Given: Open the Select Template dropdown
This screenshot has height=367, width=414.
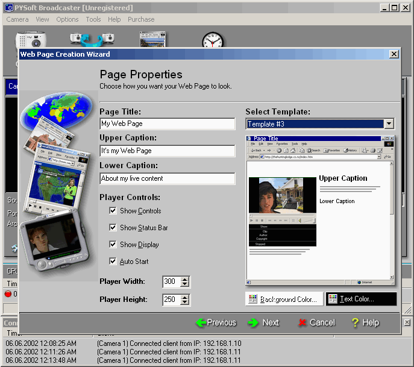Looking at the screenshot, I should (x=389, y=124).
